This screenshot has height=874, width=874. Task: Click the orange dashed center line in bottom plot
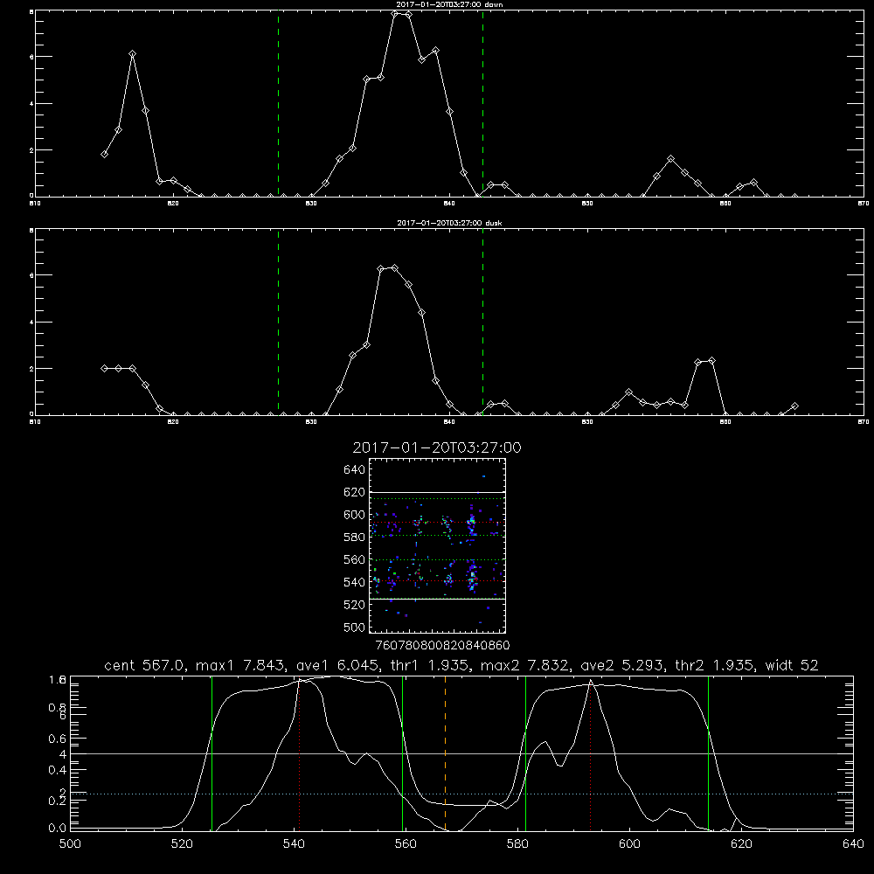click(x=446, y=753)
